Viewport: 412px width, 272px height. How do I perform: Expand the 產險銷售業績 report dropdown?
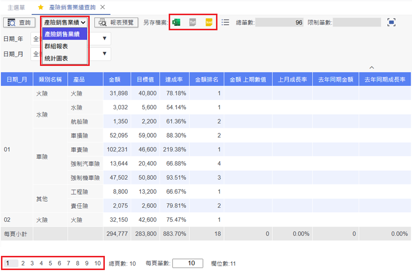tap(64, 22)
